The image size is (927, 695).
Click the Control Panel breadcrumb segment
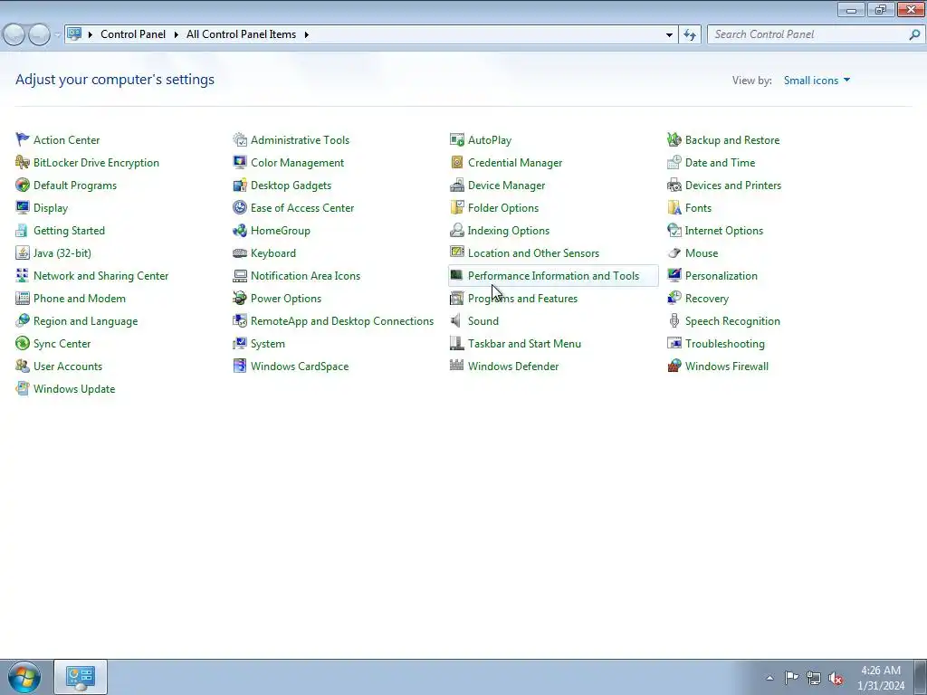133,34
